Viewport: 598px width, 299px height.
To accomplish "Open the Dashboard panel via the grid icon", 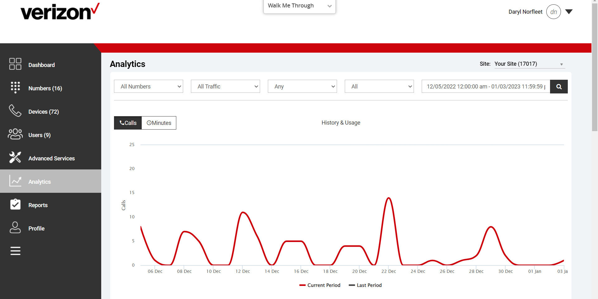I will coord(15,64).
